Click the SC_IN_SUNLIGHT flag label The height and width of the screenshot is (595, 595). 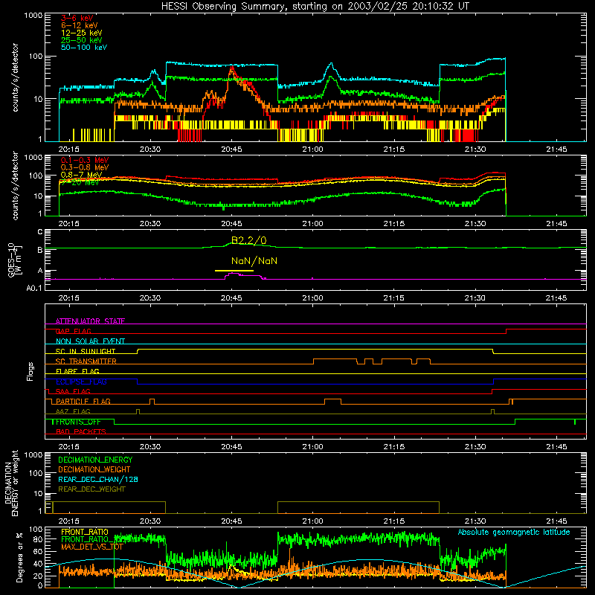[x=86, y=351]
